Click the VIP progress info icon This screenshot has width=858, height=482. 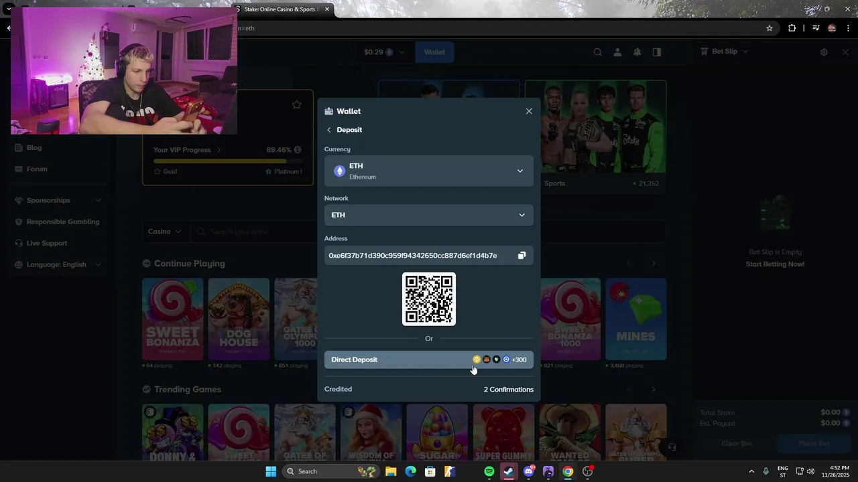click(x=298, y=150)
